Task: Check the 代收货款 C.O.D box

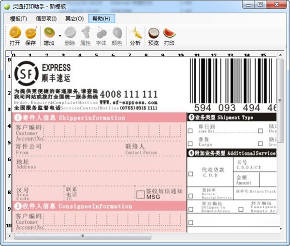Action: tap(191, 174)
